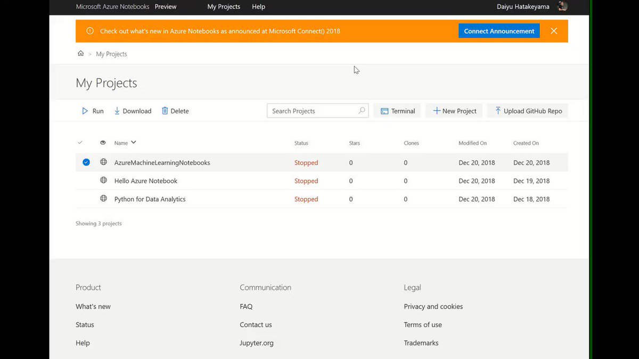Screen dimensions: 639x359
Task: Click the user avatar picture
Action: 562,6
